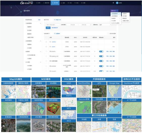This screenshot has height=133, width=142.
Task: Click the admin user avatar icon
Action: tap(117, 3)
